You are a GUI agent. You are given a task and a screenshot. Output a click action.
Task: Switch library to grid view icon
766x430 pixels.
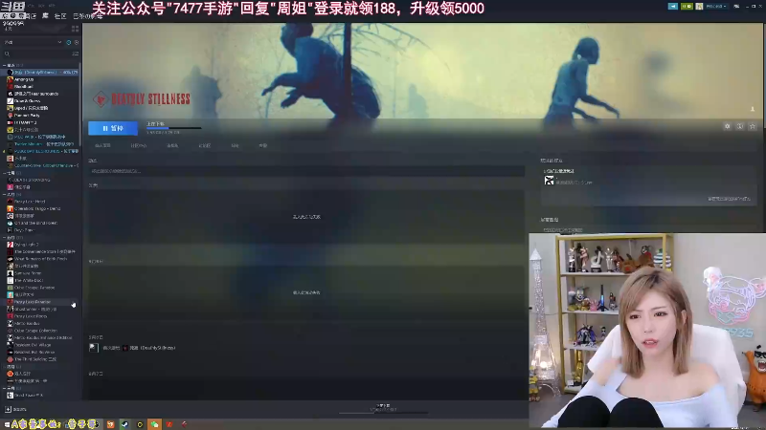pos(76,29)
